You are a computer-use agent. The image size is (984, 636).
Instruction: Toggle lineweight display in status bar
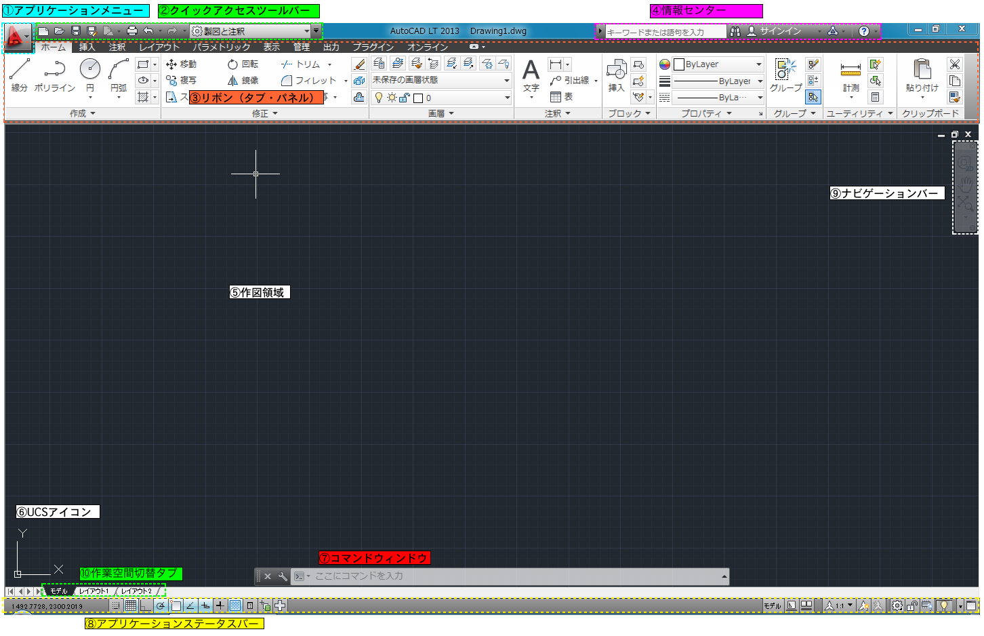[x=220, y=605]
